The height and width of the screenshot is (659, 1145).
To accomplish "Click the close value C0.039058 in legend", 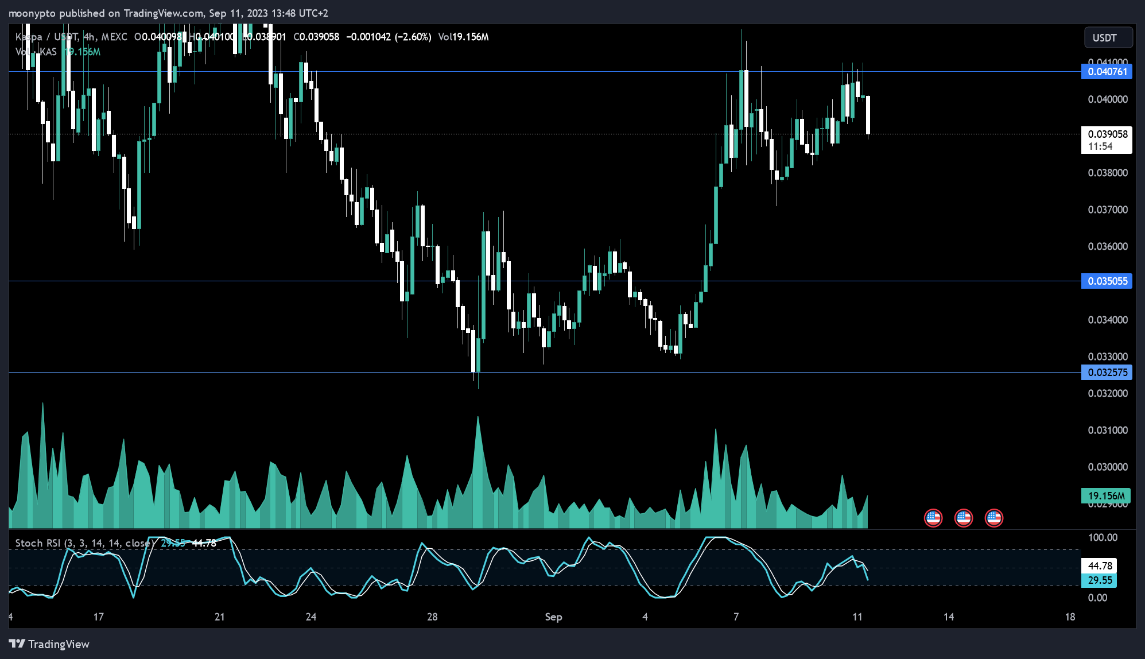I will tap(316, 37).
